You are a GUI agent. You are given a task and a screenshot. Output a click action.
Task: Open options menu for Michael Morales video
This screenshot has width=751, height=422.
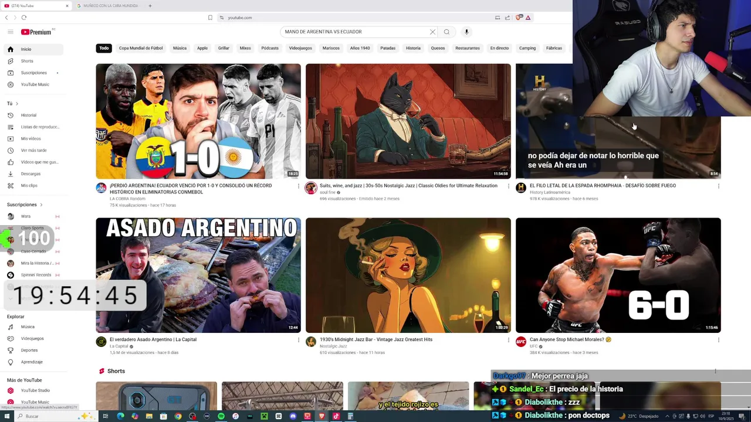[718, 340]
